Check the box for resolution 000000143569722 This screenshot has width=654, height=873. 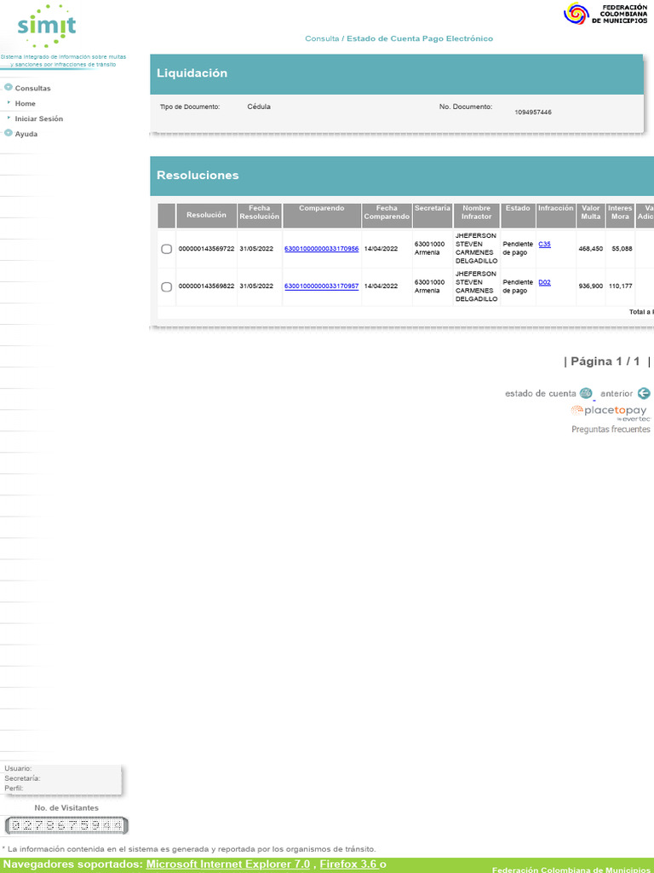tap(166, 249)
